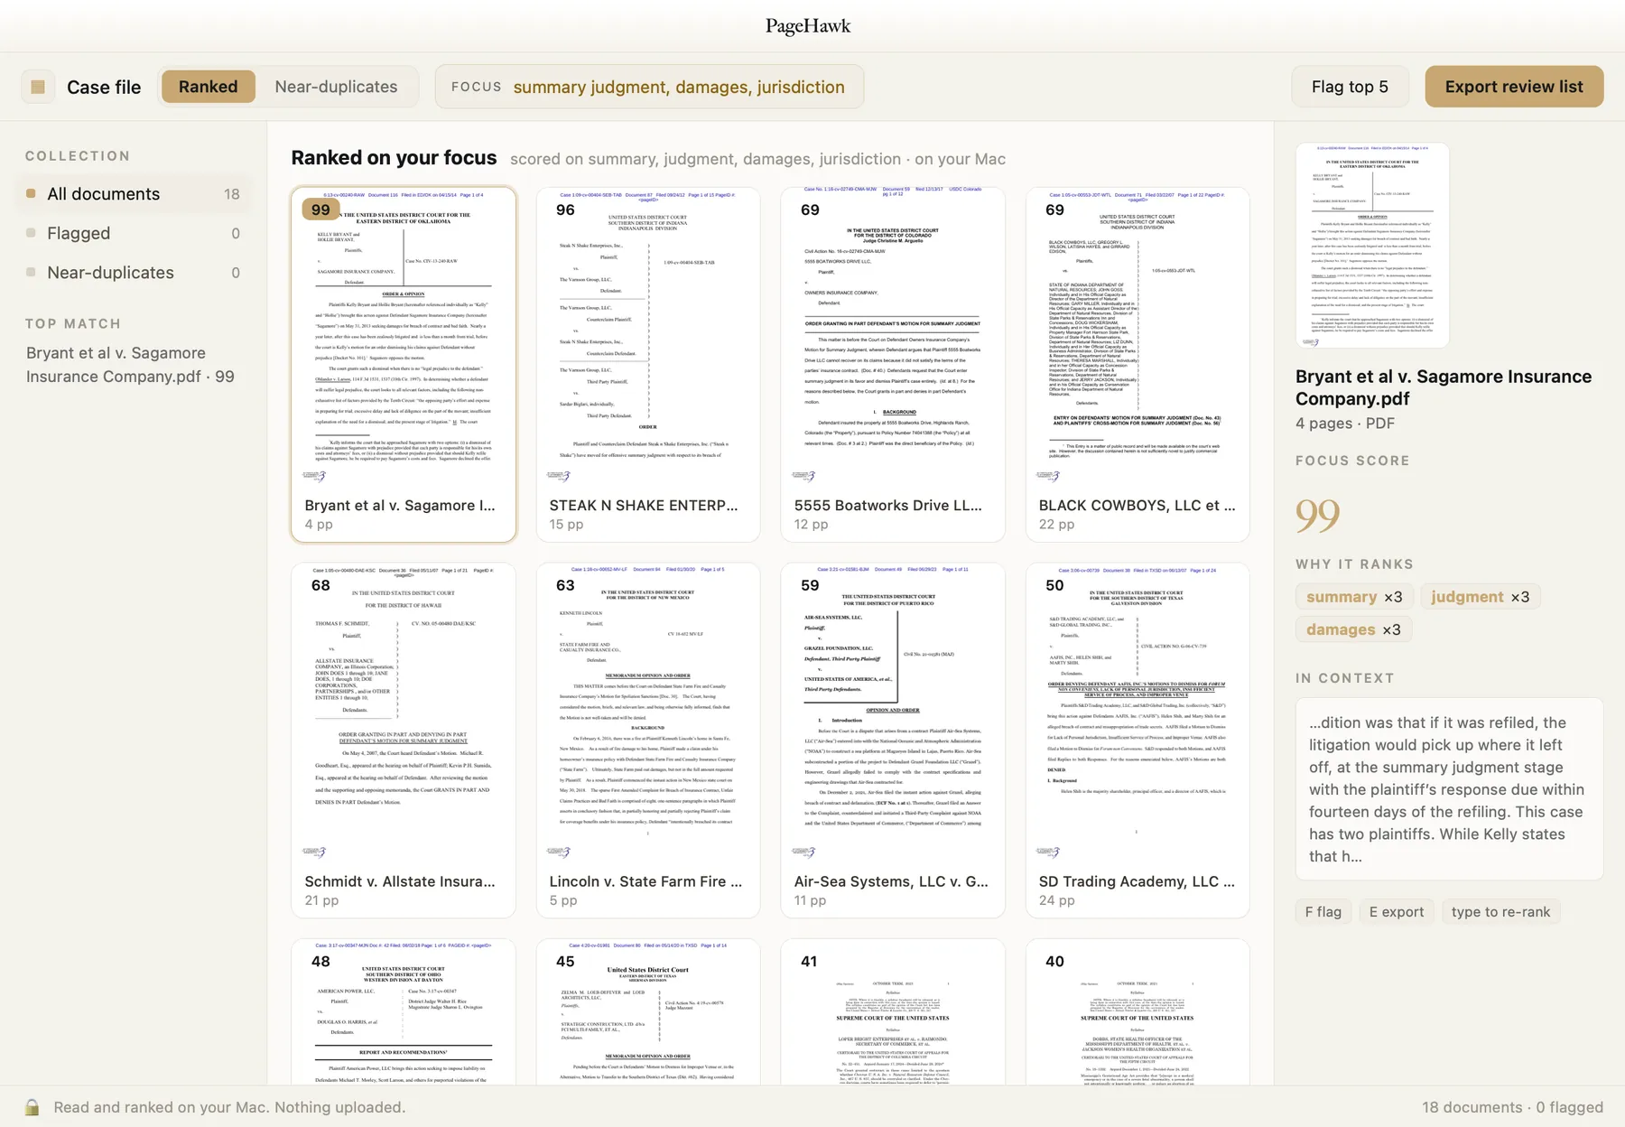1625x1127 pixels.
Task: Open Bryant et al v. Sagamore document card
Action: [404, 365]
